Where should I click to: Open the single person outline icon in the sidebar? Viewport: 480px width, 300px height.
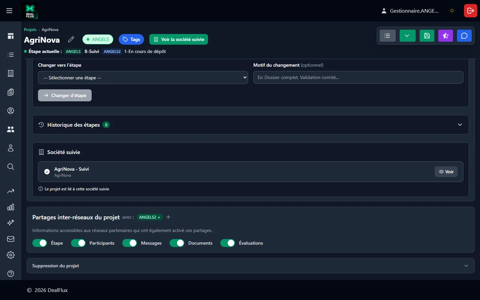pos(10,148)
